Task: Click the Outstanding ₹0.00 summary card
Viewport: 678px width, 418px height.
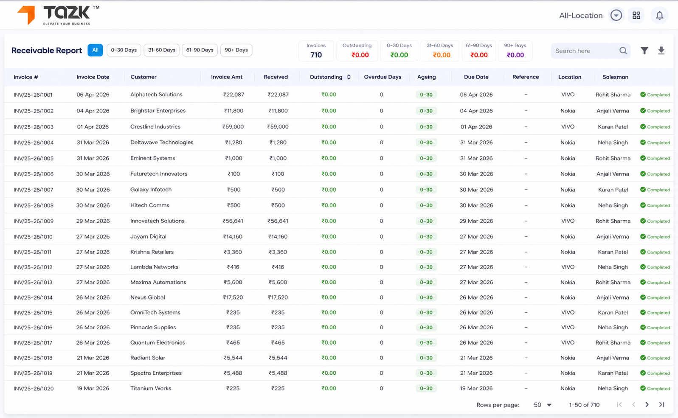Action: coord(357,51)
